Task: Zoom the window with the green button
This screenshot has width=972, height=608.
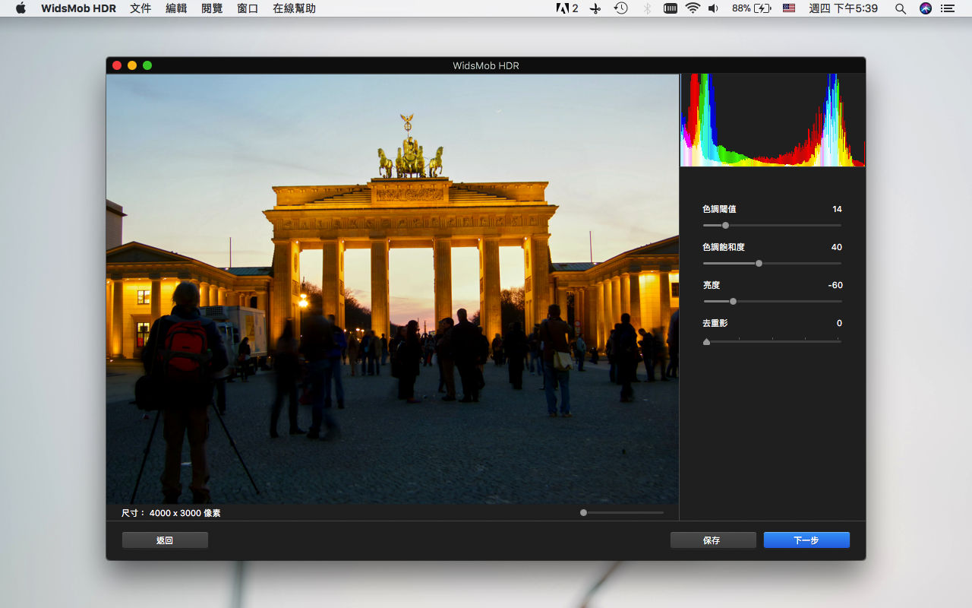Action: click(147, 65)
